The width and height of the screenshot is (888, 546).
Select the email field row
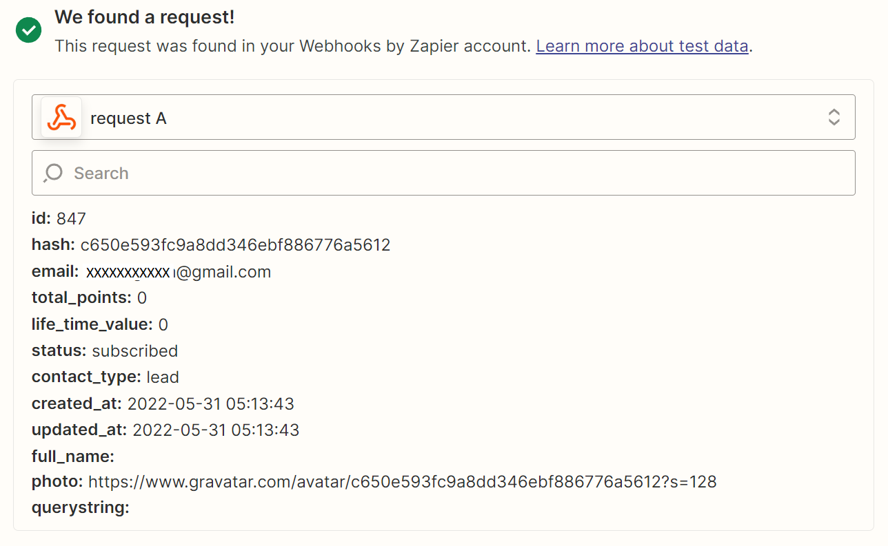pyautogui.click(x=152, y=272)
